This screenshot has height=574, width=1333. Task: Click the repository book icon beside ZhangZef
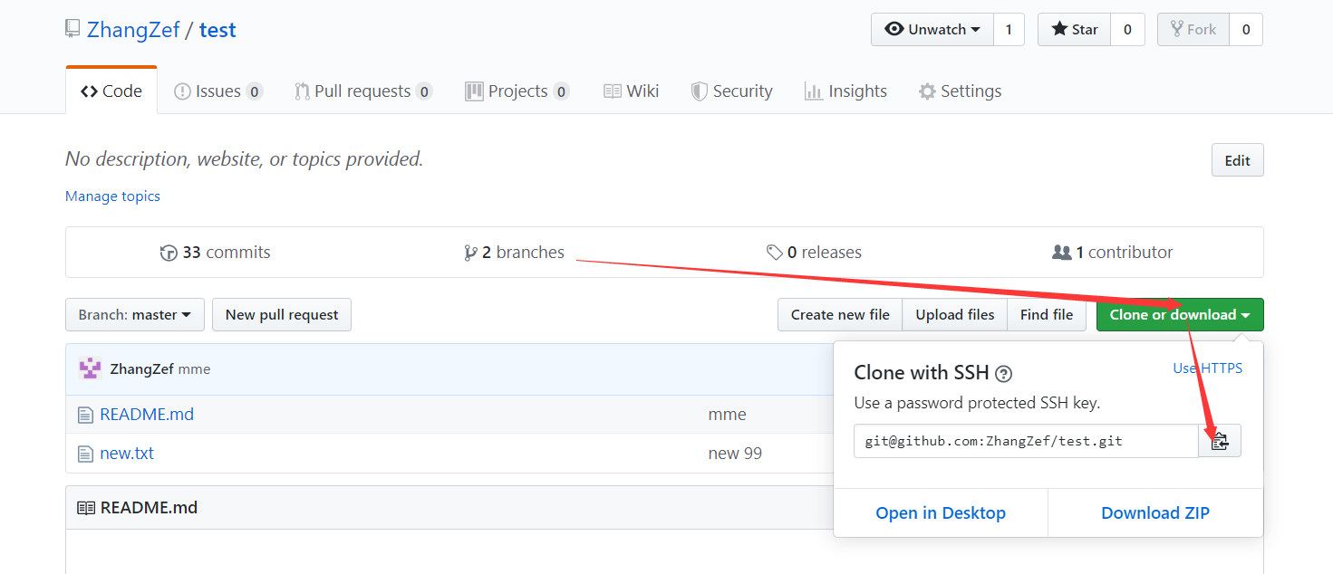(x=72, y=29)
